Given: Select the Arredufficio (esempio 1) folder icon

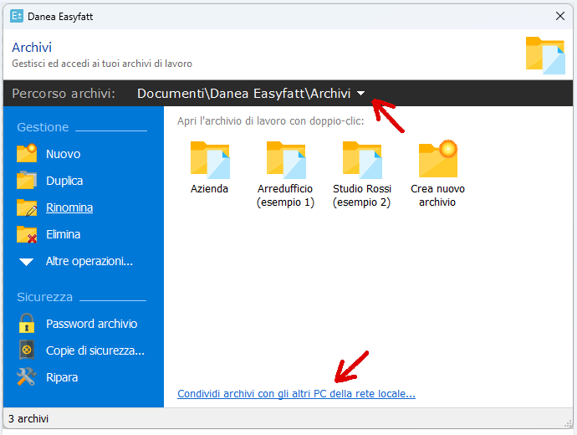Looking at the screenshot, I should (286, 160).
